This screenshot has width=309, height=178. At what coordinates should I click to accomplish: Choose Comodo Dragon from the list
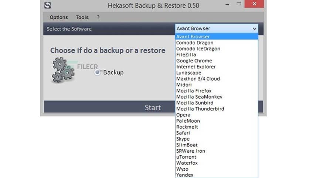click(x=217, y=43)
